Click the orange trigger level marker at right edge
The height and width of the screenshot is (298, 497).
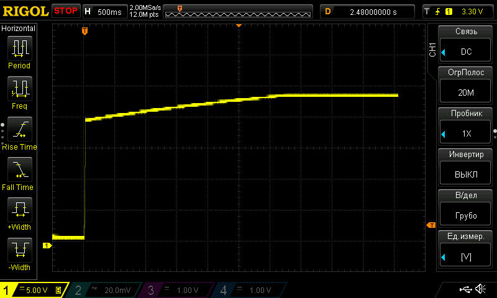pos(429,225)
